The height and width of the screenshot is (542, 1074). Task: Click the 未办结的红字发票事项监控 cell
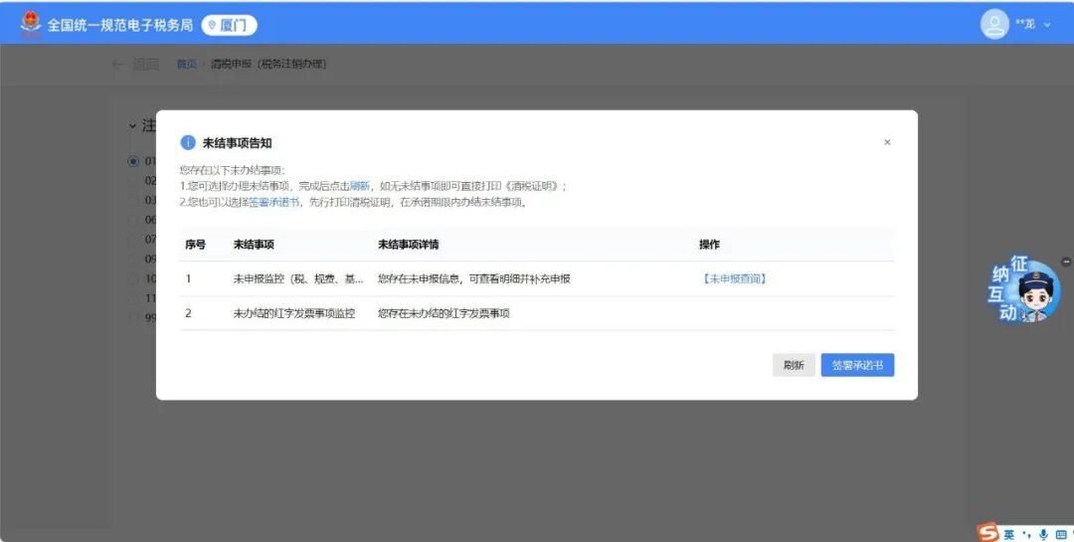tap(293, 313)
